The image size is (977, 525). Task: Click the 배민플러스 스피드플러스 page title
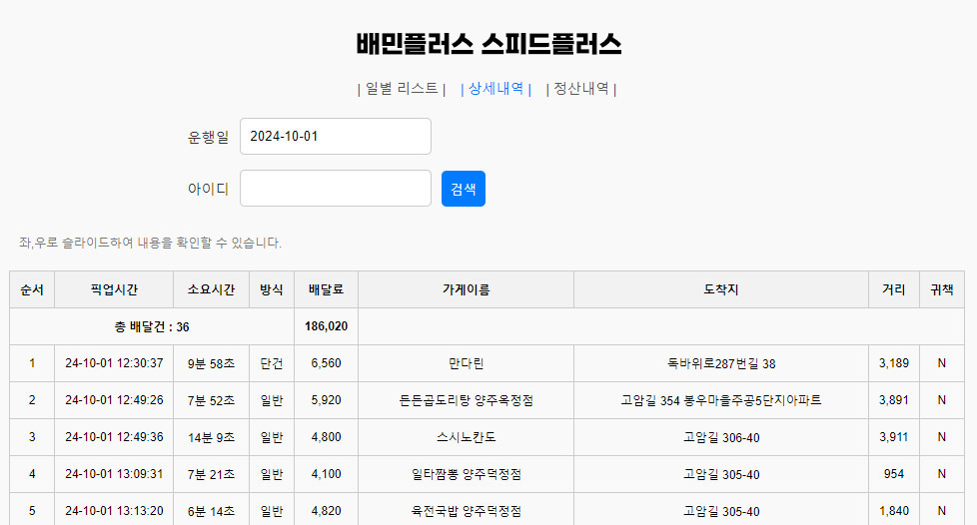(x=488, y=44)
